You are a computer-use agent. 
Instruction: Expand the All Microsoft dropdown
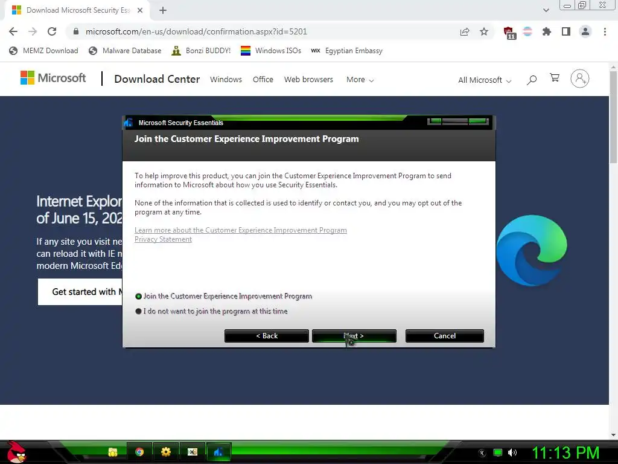(x=485, y=80)
